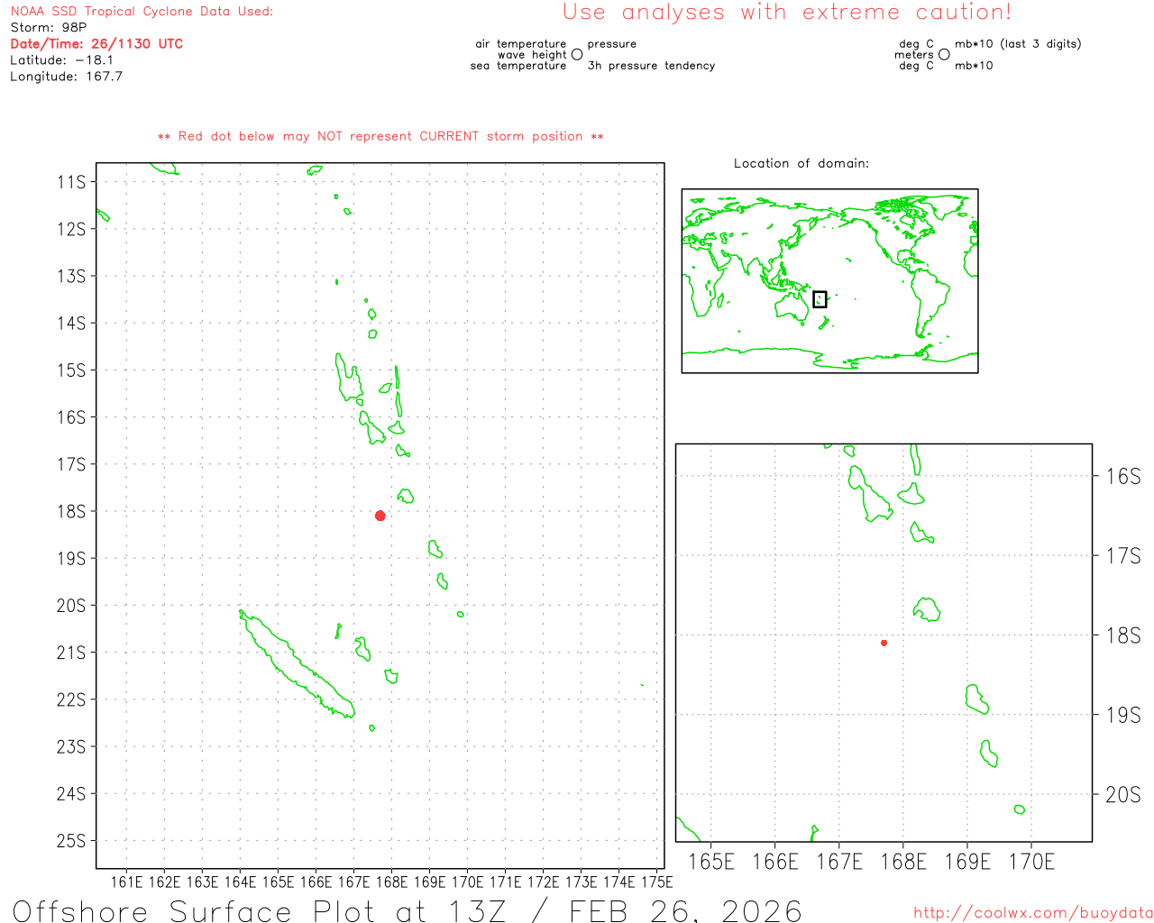Click the '175E' label on main map axis
Viewport: 1154px width, 923px height.
point(656,882)
